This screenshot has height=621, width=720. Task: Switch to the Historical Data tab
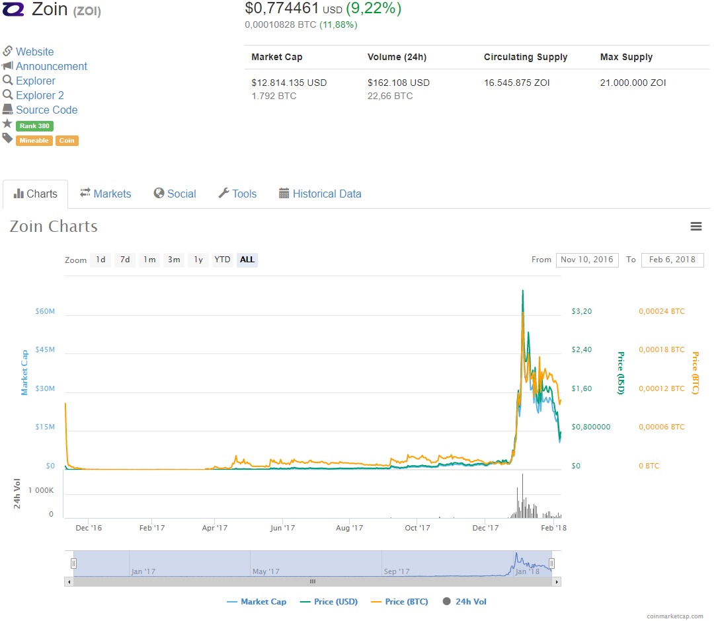coord(320,194)
